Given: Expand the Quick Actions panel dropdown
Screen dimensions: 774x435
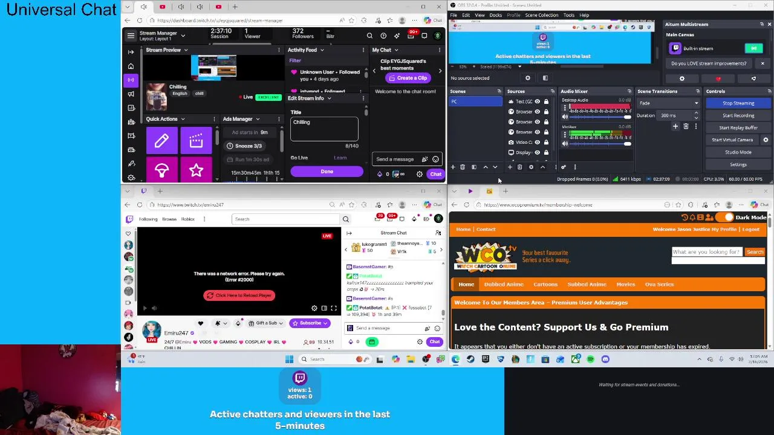Looking at the screenshot, I should (183, 119).
